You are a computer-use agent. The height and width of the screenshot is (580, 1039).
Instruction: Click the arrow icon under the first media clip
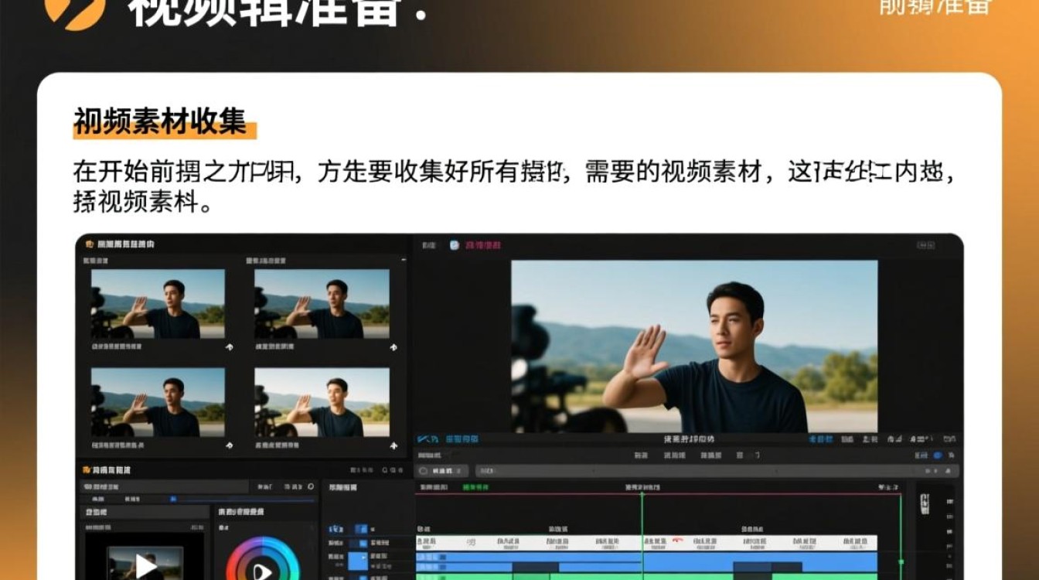click(x=230, y=347)
